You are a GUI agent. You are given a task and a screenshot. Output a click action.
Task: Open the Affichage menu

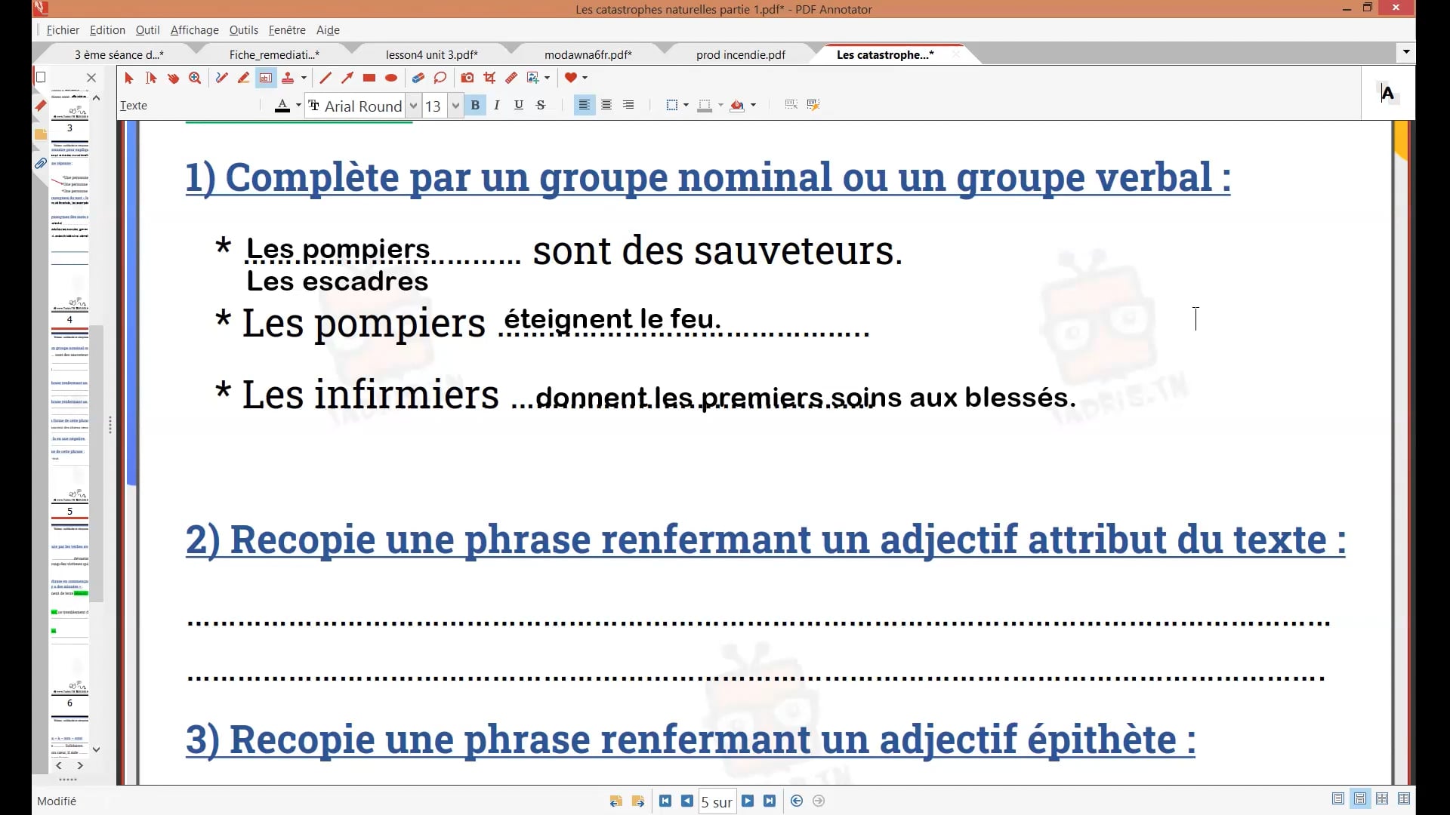coord(194,30)
